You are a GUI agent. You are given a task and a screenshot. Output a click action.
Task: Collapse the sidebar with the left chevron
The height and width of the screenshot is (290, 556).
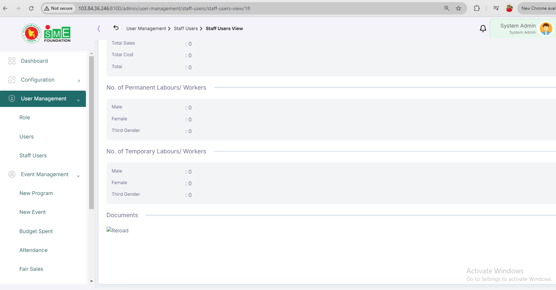tap(99, 29)
